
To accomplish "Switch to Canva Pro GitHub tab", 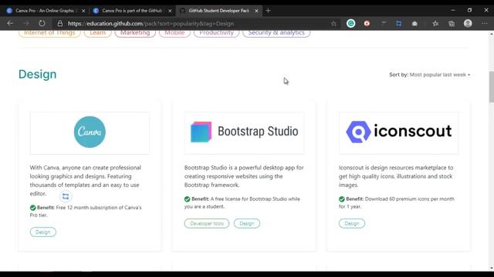I will [x=132, y=11].
